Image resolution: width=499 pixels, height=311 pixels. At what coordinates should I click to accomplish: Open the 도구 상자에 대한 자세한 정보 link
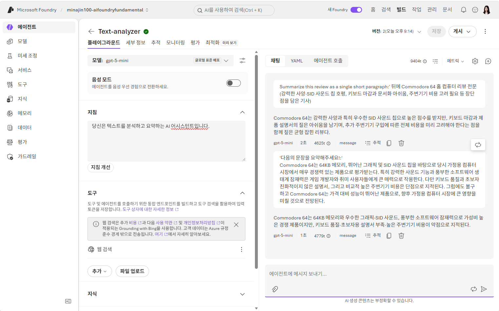151,209
